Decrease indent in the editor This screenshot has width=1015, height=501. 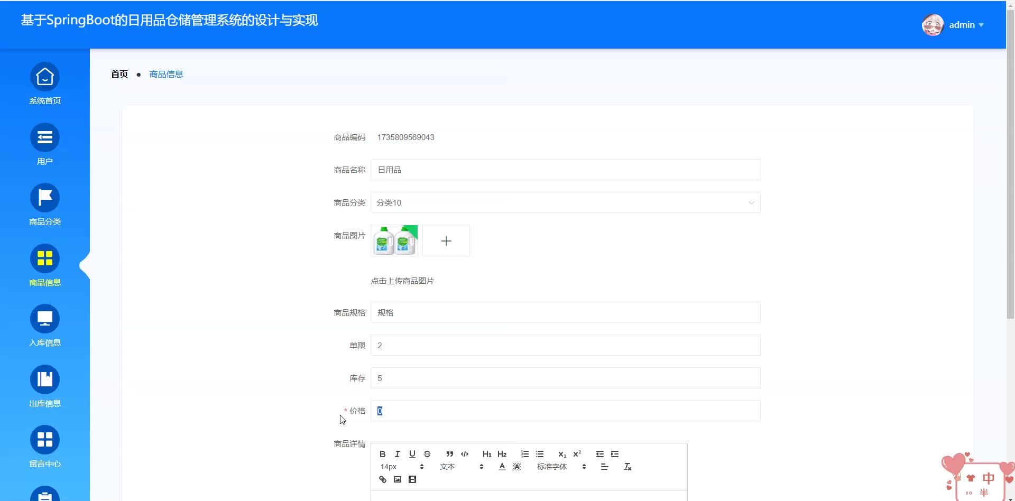coord(599,454)
